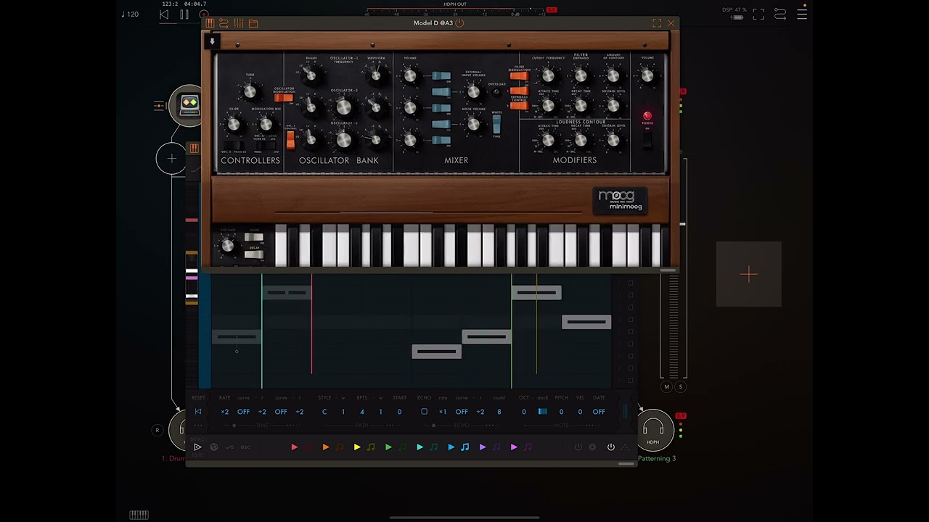Add a new channel with the circled plus
This screenshot has height=522, width=929.
(171, 158)
